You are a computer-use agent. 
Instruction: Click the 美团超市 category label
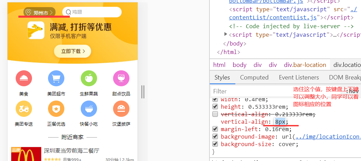click(x=56, y=94)
